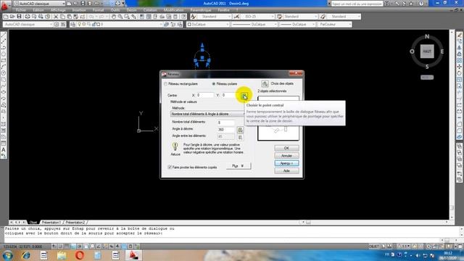Click OK in the Réseau dialog
This screenshot has width=464, height=261.
tap(286, 148)
